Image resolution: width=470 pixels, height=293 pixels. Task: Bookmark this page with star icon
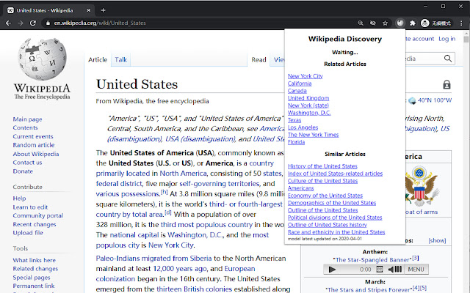coord(385,23)
